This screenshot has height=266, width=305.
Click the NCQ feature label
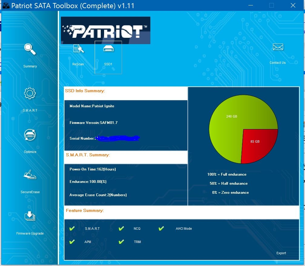[137, 229]
